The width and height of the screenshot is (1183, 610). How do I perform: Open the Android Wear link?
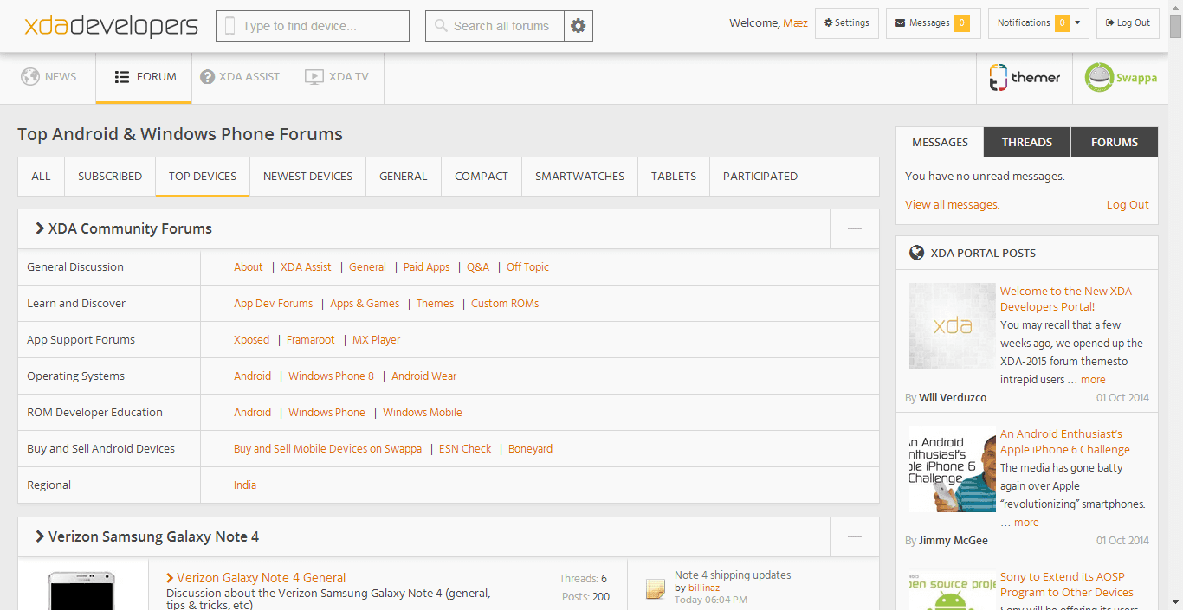(423, 376)
